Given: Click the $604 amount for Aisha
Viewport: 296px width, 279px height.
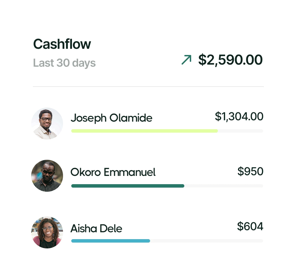Looking at the screenshot, I should point(250,226).
